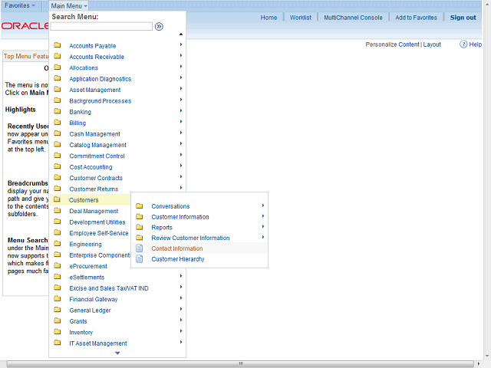Open Customer Contracts menu item
Screen dimensions: 491x368
96,178
